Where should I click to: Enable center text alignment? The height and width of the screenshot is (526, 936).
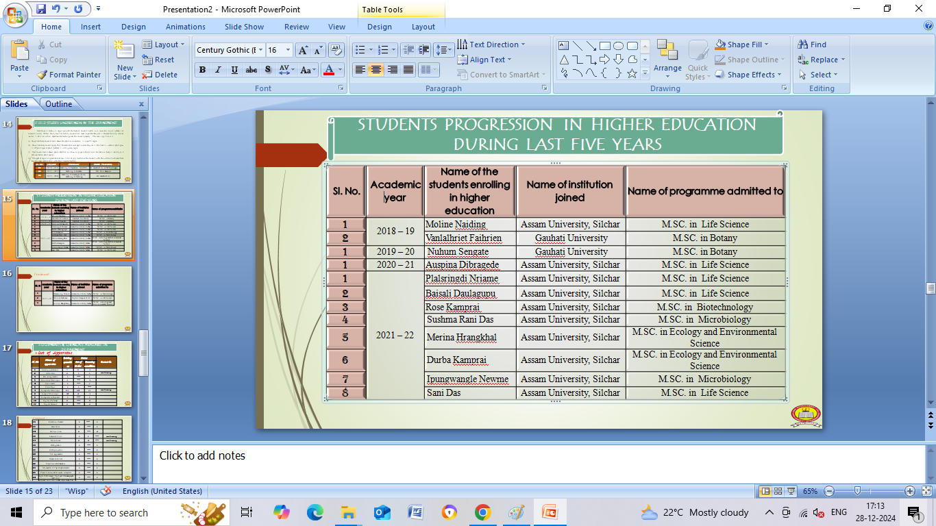point(375,70)
